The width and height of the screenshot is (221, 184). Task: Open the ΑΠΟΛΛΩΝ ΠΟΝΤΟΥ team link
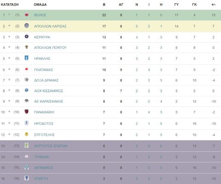50,48
